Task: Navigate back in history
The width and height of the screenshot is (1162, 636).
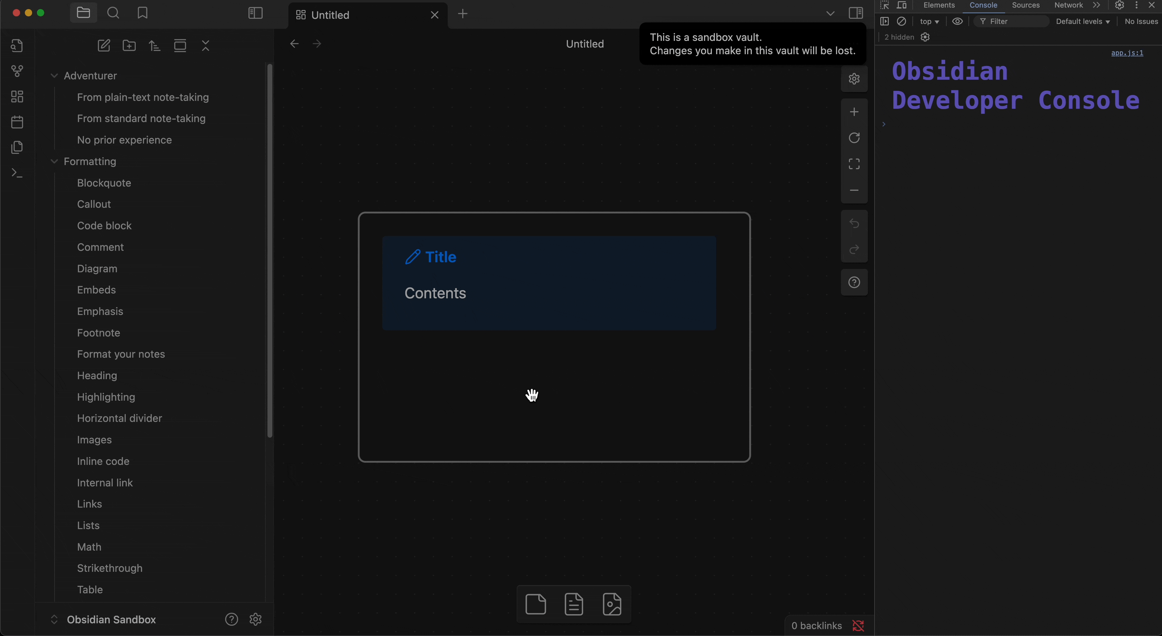Action: [294, 44]
